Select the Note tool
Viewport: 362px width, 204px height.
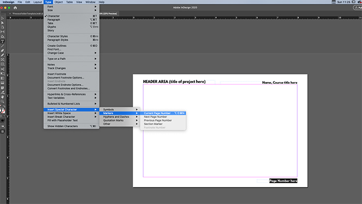(x=3, y=88)
